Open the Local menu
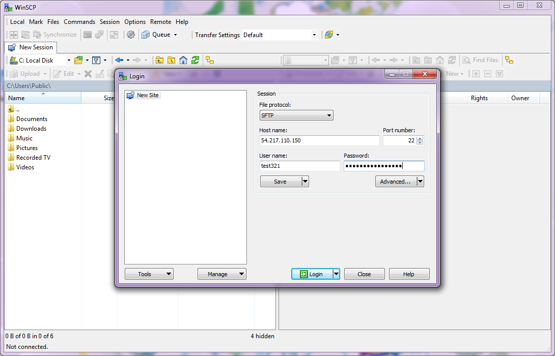This screenshot has height=356, width=555. coord(17,21)
